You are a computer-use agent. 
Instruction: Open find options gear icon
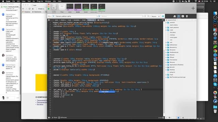(163, 16)
